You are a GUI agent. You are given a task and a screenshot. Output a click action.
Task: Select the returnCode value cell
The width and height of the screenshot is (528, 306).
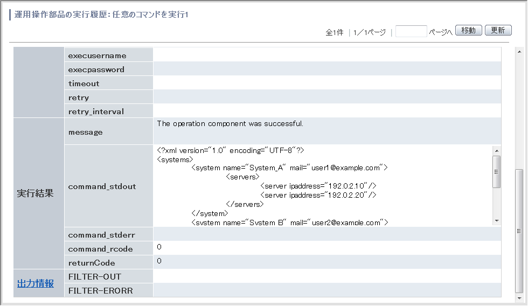pyautogui.click(x=327, y=262)
